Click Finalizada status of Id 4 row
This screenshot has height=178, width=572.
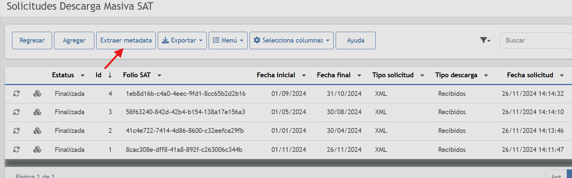pyautogui.click(x=70, y=94)
